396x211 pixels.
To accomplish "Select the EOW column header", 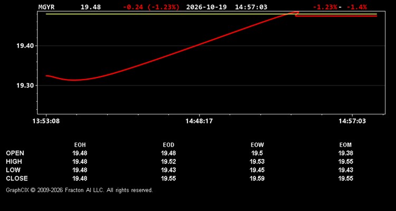I will pos(257,145).
